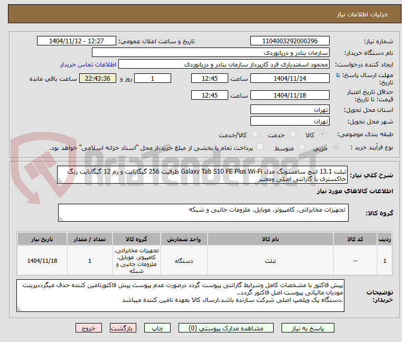
Task: Select the متوسط purchase type radio
Action: click(x=302, y=147)
